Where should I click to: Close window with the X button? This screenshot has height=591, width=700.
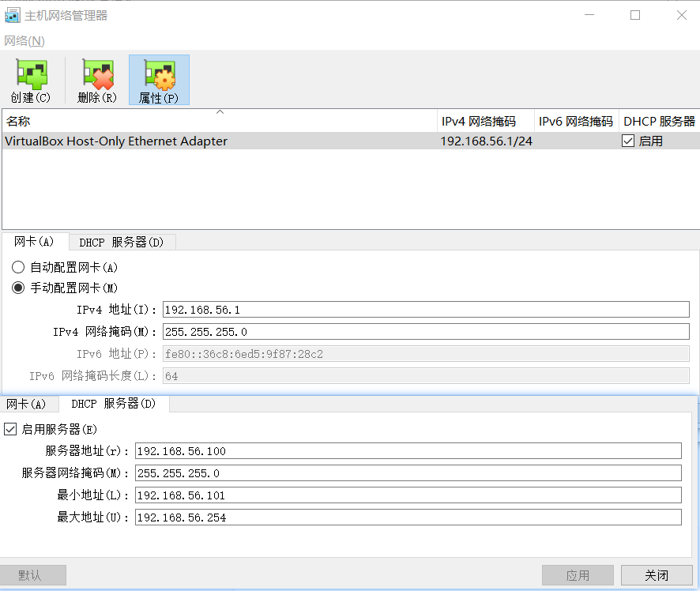pyautogui.click(x=681, y=15)
